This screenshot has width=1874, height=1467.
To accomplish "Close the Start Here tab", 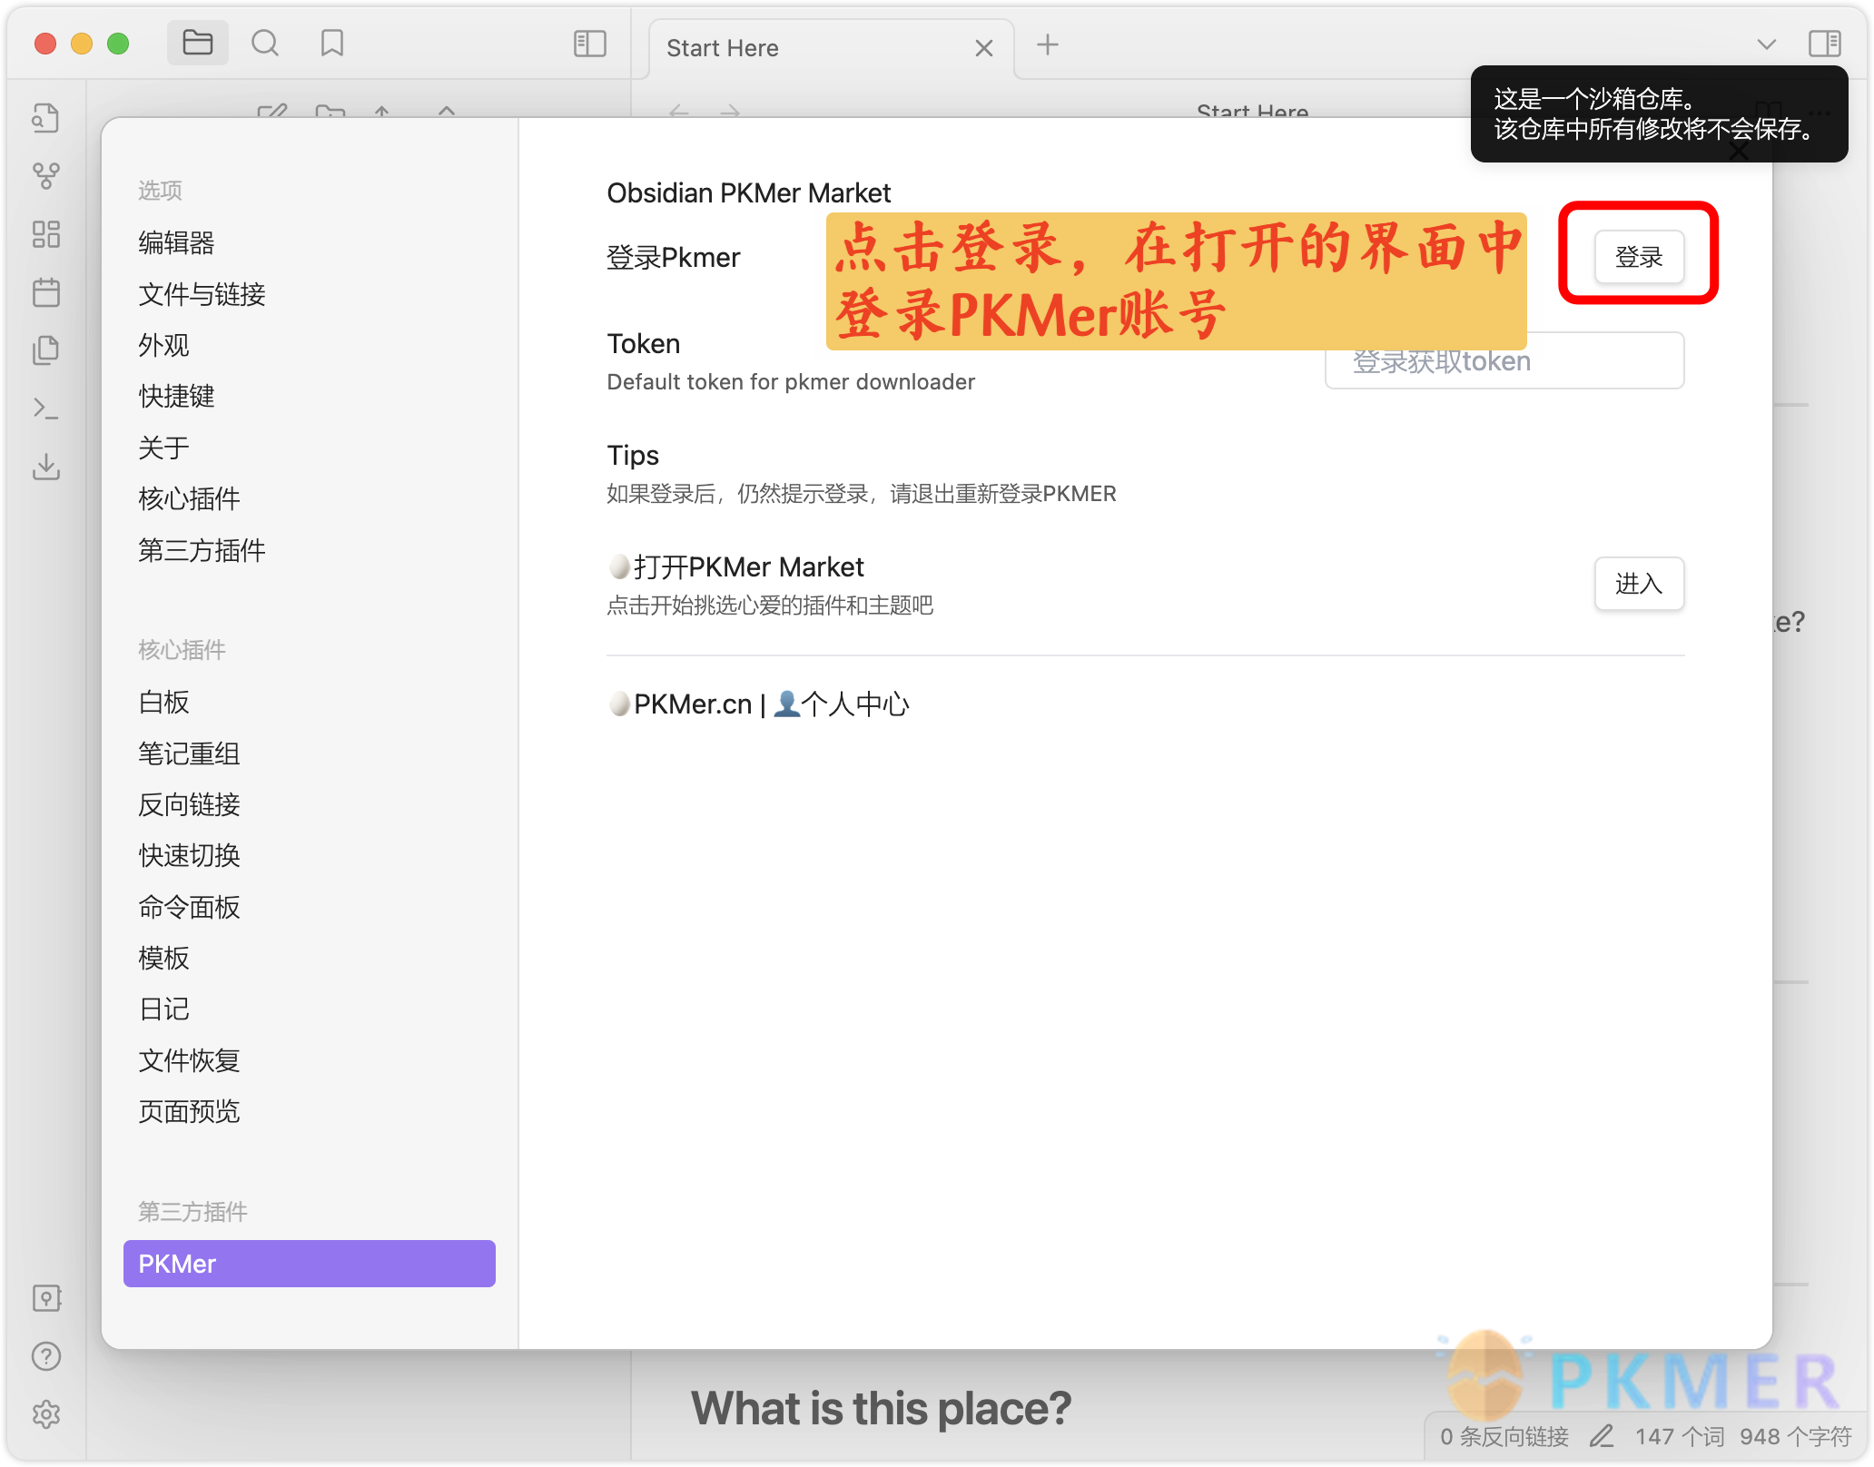I will pyautogui.click(x=984, y=48).
